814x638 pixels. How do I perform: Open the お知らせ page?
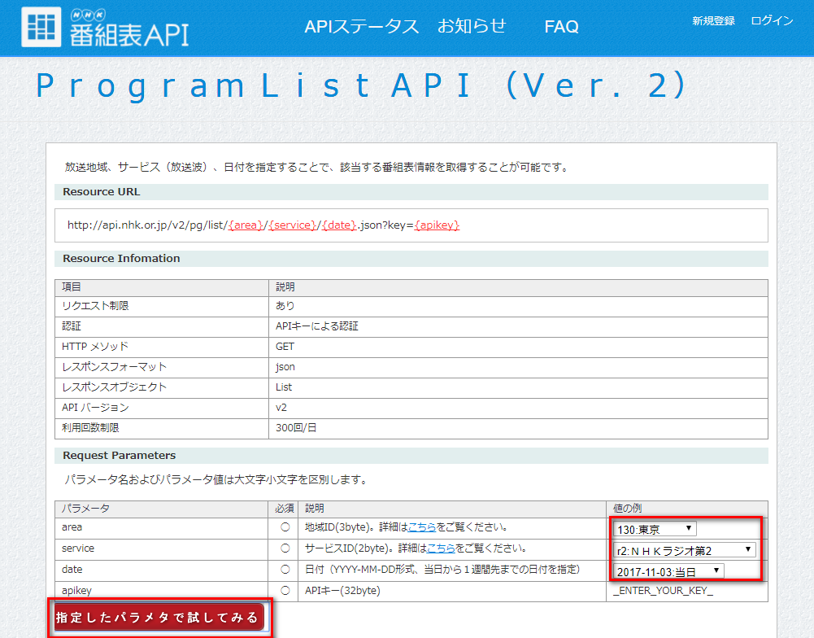pyautogui.click(x=470, y=27)
